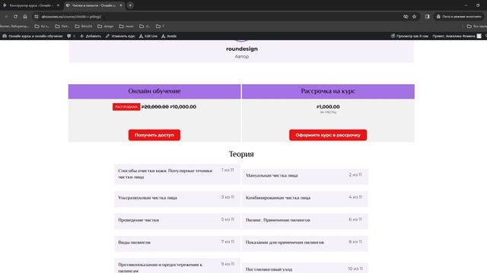Reload the page with the refresh icon
Image resolution: width=487 pixels, height=273 pixels.
(x=15, y=17)
